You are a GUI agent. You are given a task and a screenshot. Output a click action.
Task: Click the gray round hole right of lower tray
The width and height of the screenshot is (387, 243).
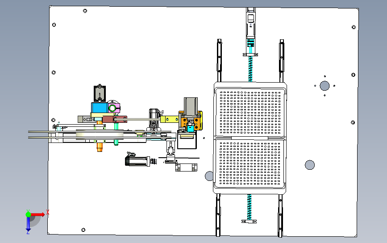pyautogui.click(x=310, y=165)
